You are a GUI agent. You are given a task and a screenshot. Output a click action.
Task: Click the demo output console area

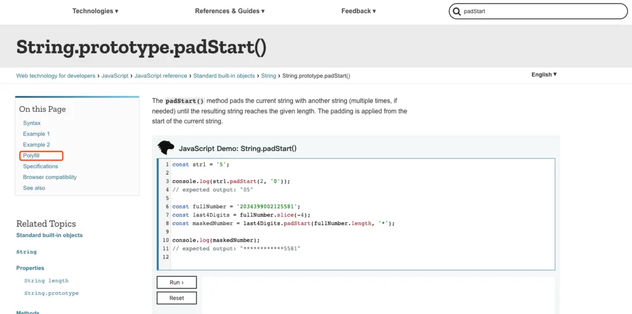coord(378,295)
